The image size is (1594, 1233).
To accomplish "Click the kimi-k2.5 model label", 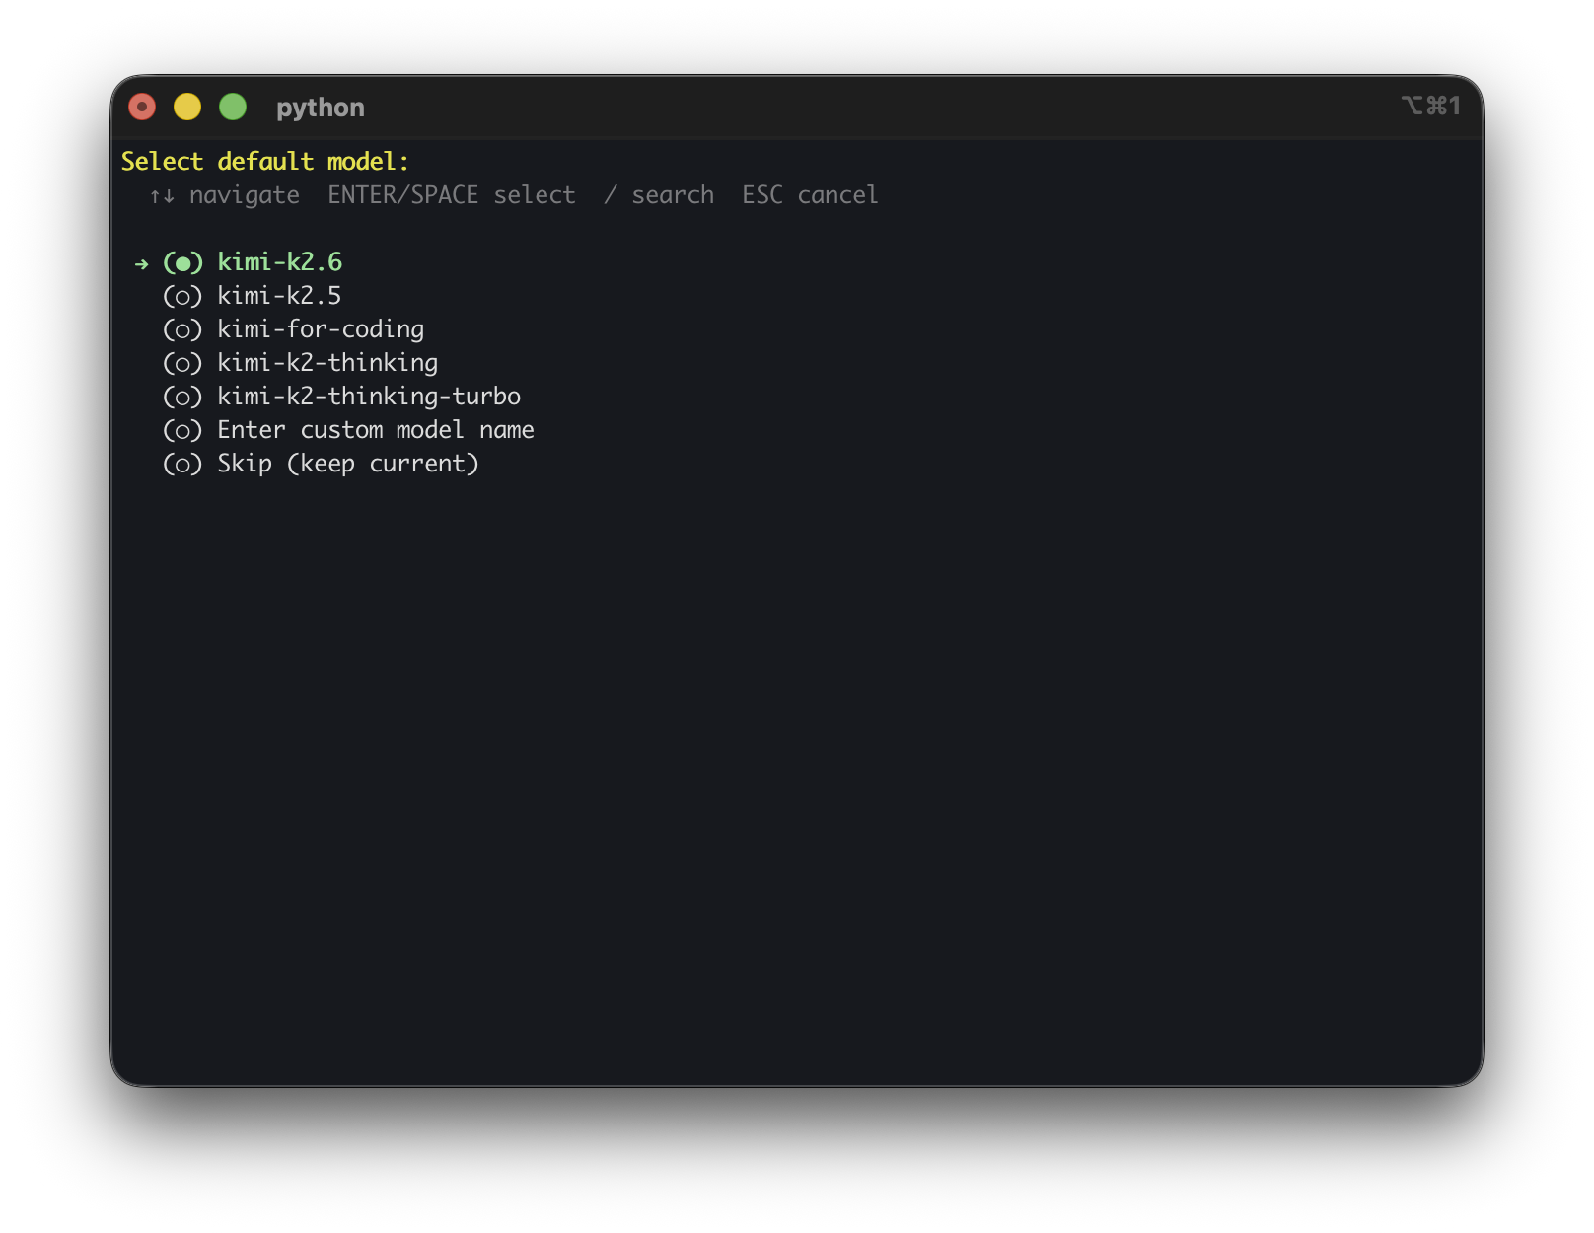I will coord(280,296).
